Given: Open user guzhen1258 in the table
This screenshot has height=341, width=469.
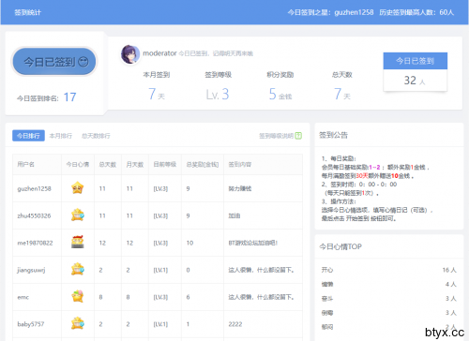Looking at the screenshot, I should [34, 188].
